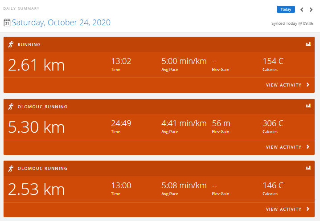The image size is (320, 221).
Task: View Activity for the 2.61 km run
Action: pyautogui.click(x=283, y=85)
